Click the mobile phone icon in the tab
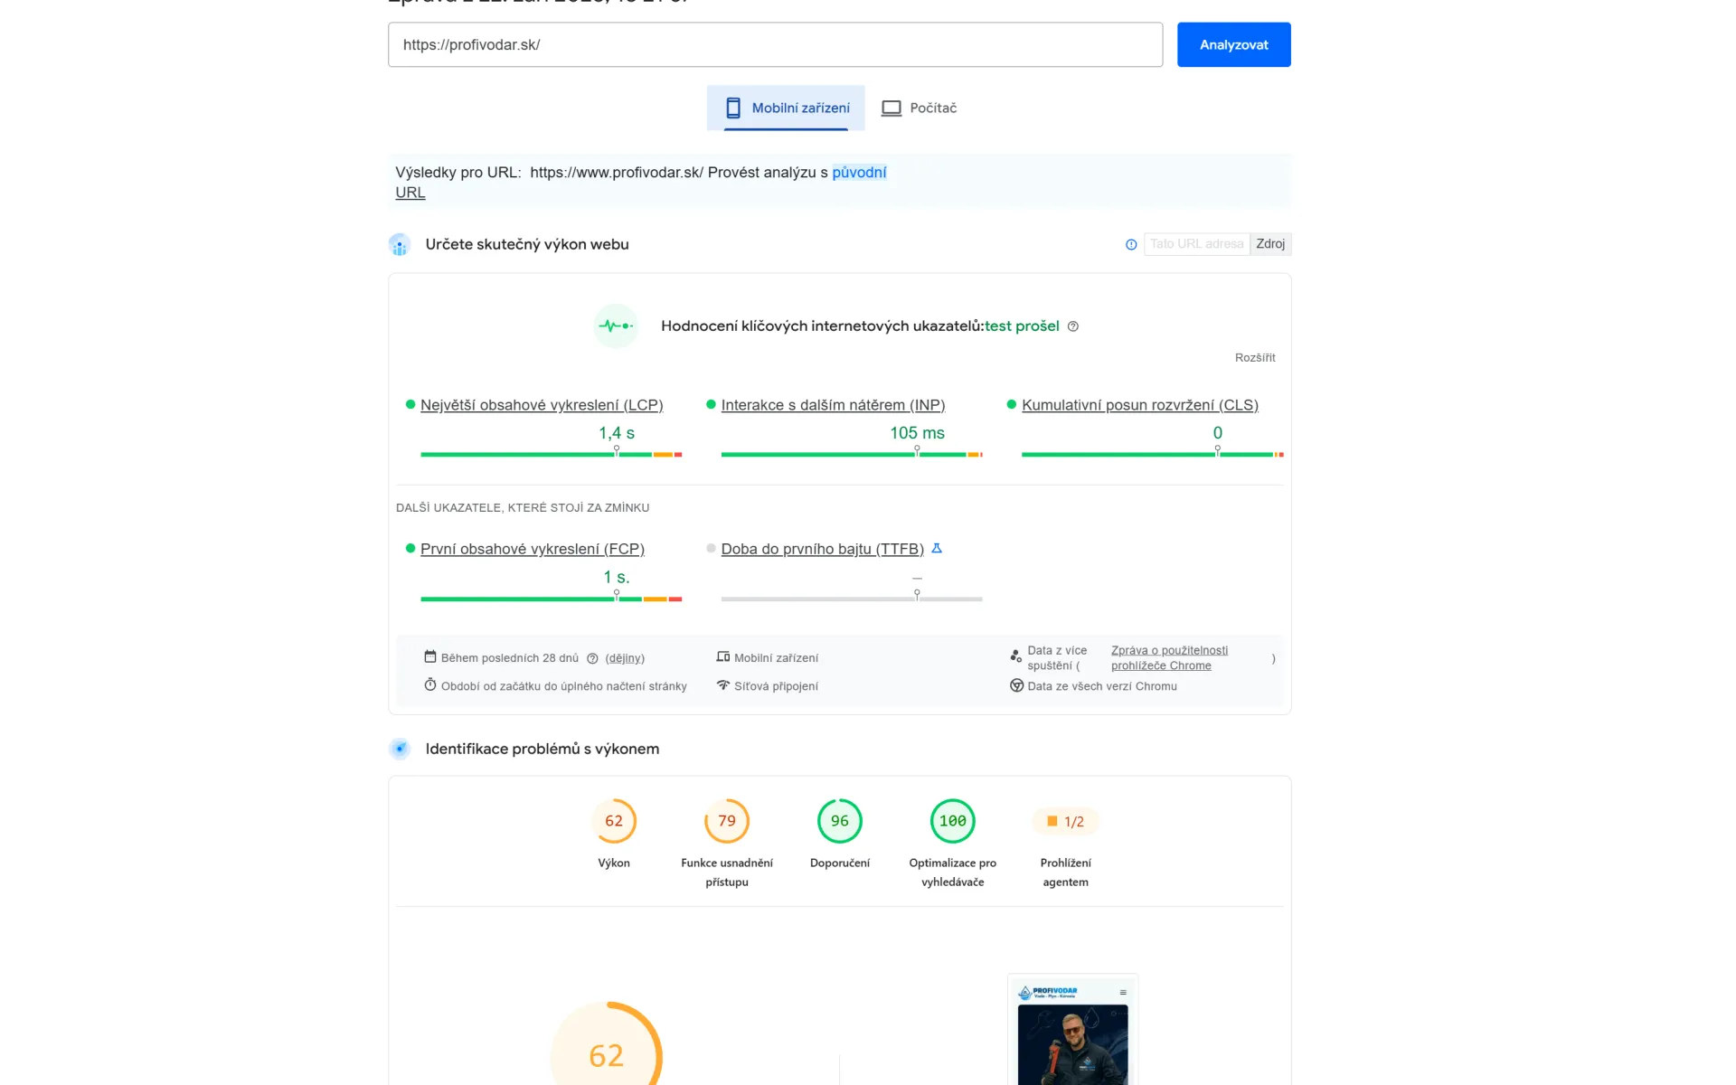 click(x=733, y=108)
